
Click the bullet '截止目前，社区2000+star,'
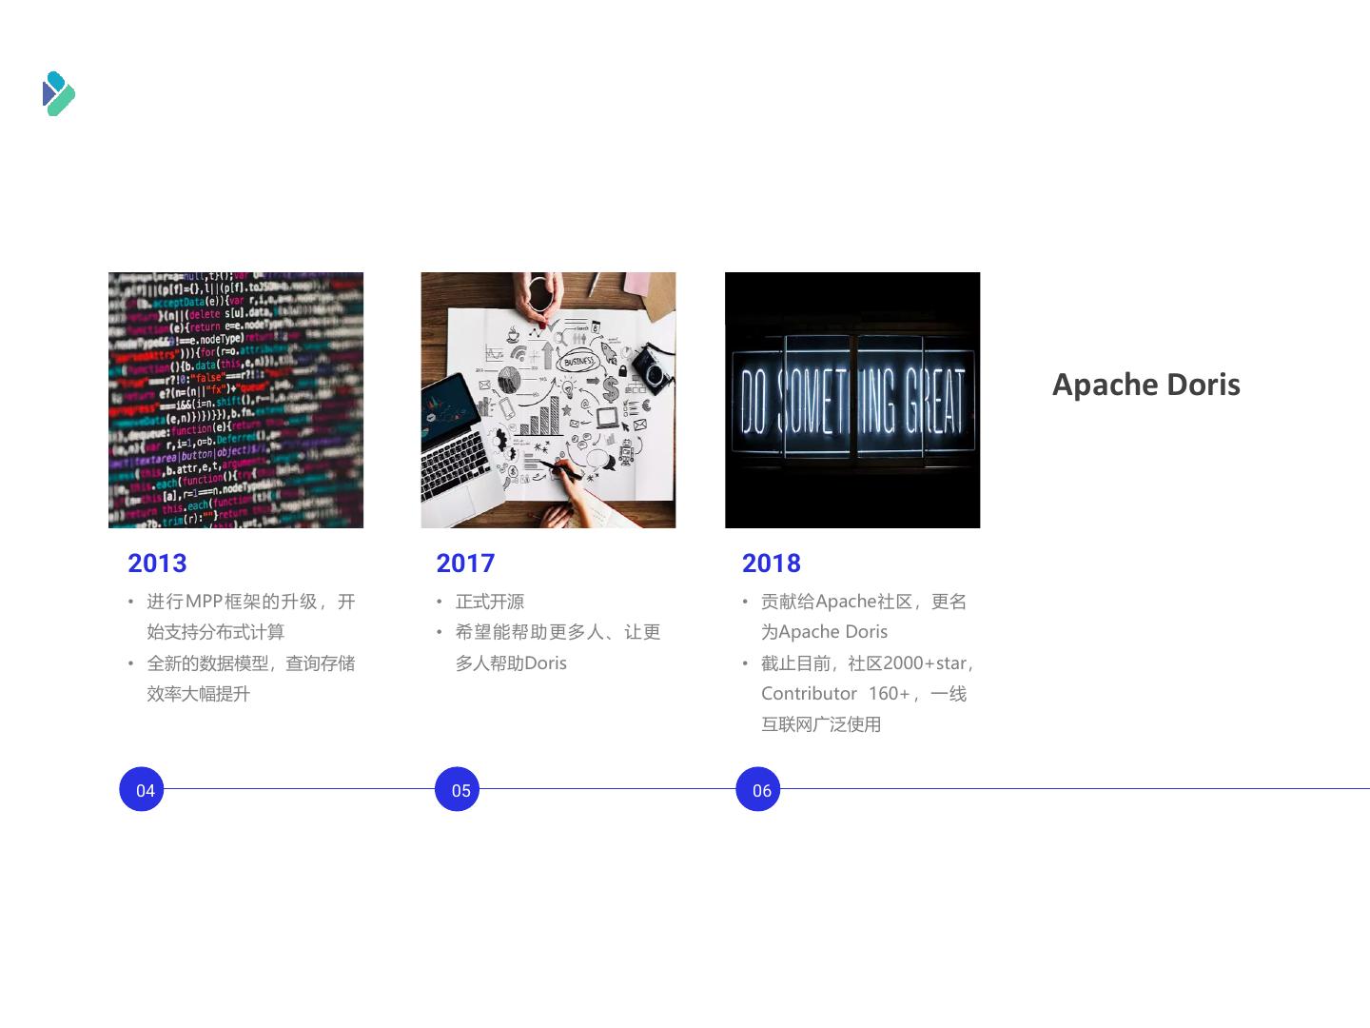[x=867, y=663]
